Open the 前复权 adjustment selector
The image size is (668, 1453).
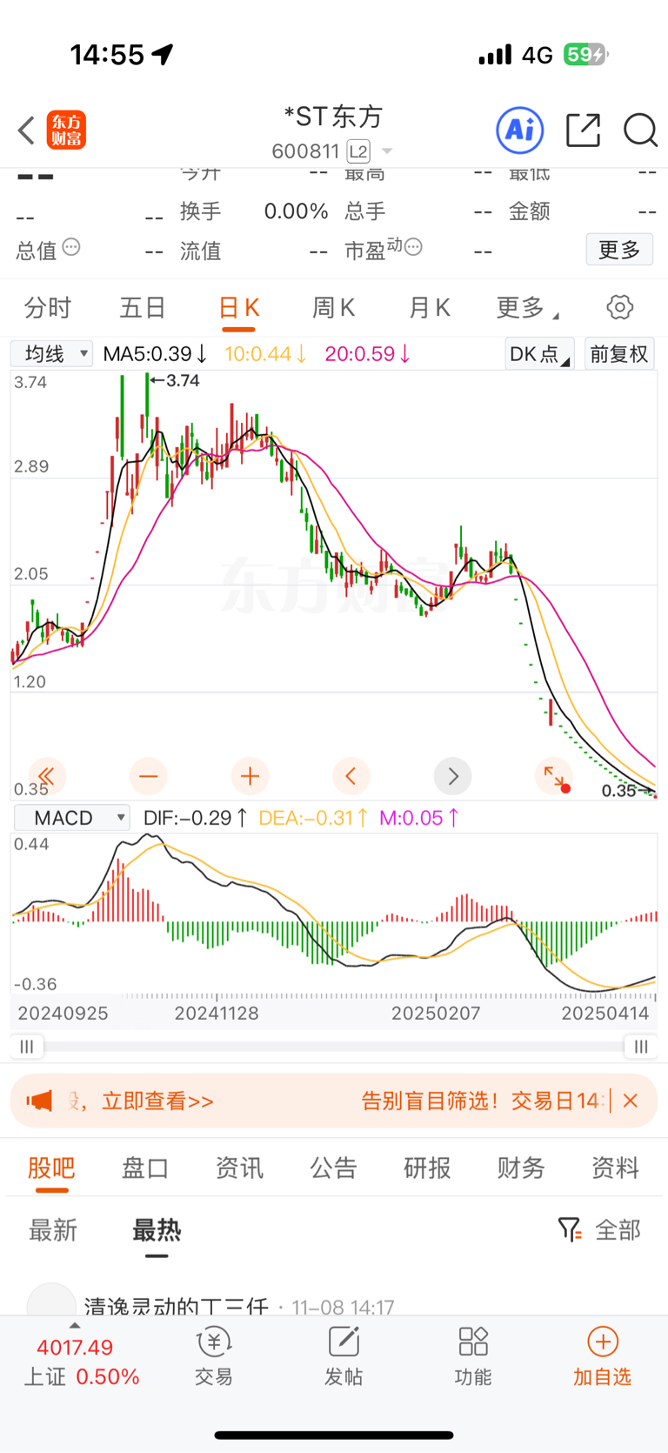pos(619,354)
